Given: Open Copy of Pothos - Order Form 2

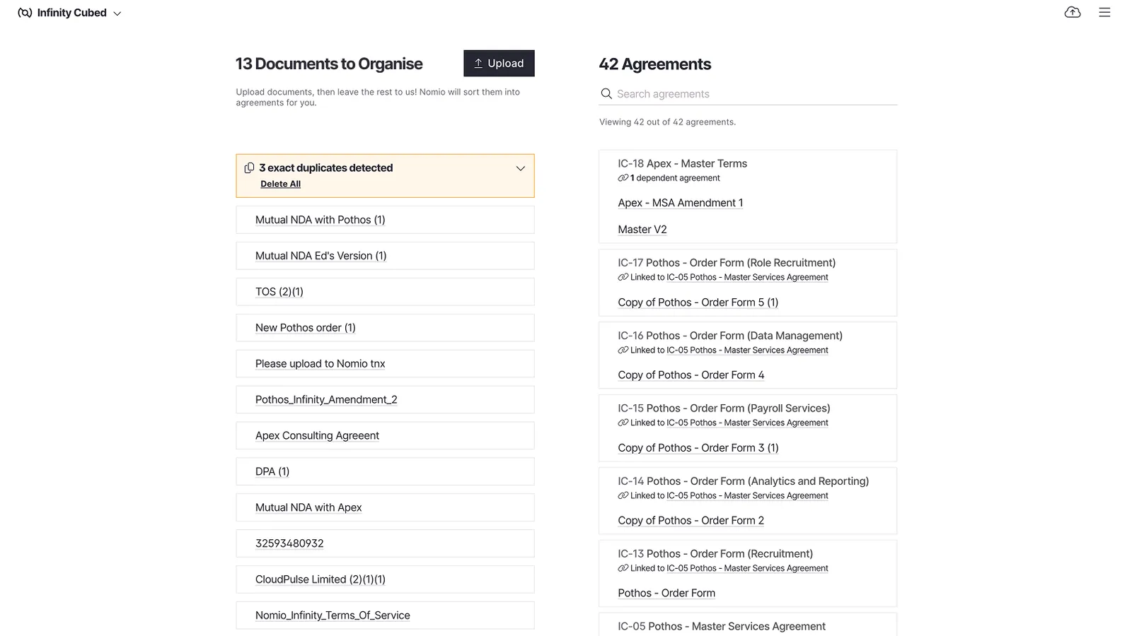Looking at the screenshot, I should [x=691, y=521].
